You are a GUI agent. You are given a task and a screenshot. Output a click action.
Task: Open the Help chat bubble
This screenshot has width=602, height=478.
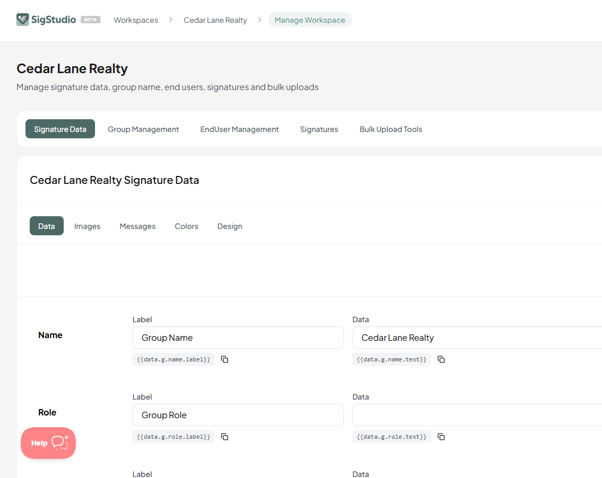pos(48,443)
